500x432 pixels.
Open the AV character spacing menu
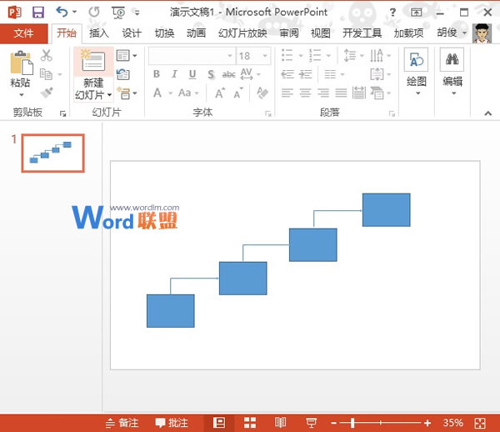pyautogui.click(x=251, y=74)
